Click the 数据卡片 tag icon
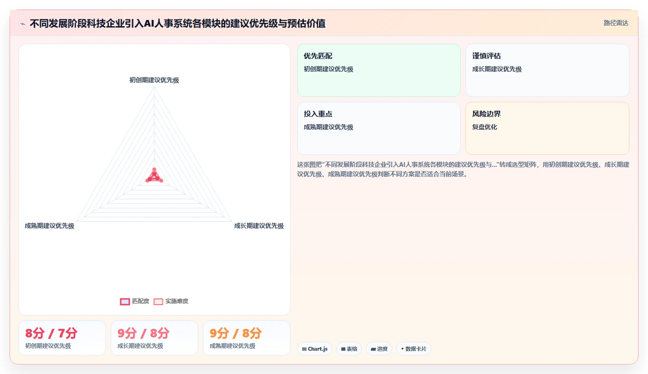648x374 pixels. point(403,349)
